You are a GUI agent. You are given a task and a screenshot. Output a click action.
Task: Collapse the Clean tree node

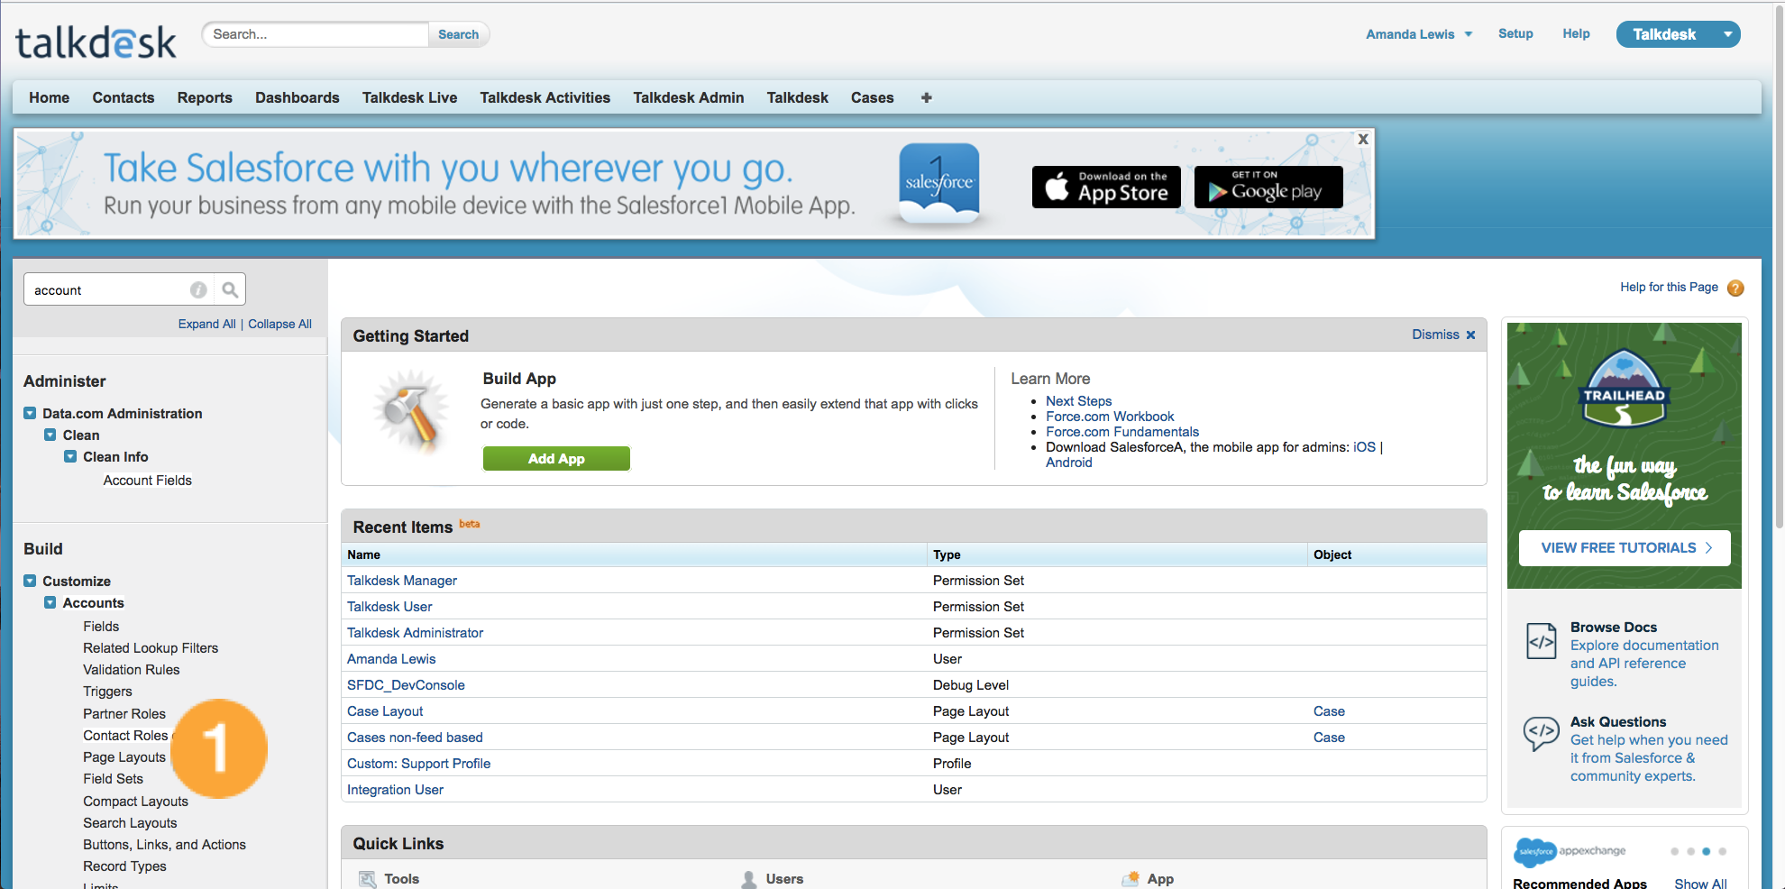50,435
